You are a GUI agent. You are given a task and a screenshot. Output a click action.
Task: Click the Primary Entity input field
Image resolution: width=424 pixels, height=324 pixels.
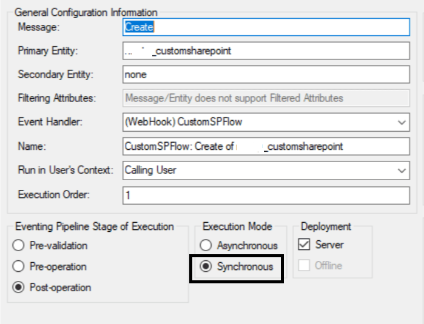pos(266,51)
